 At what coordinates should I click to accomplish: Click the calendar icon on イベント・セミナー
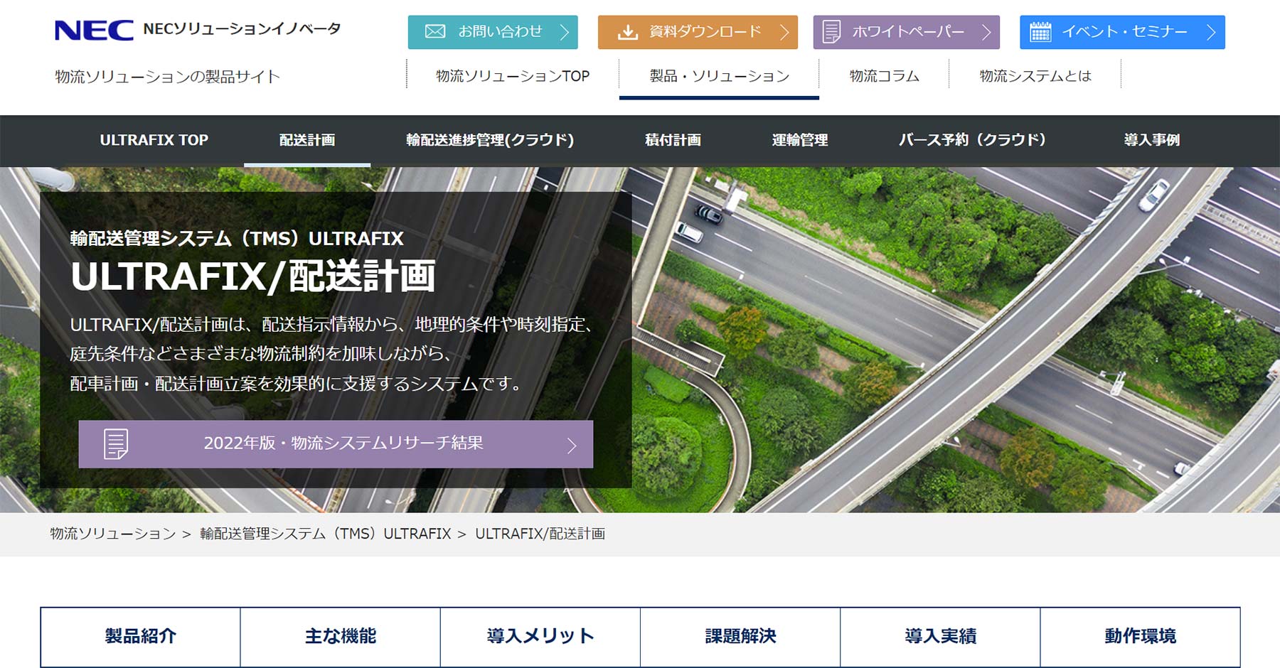click(x=1040, y=32)
